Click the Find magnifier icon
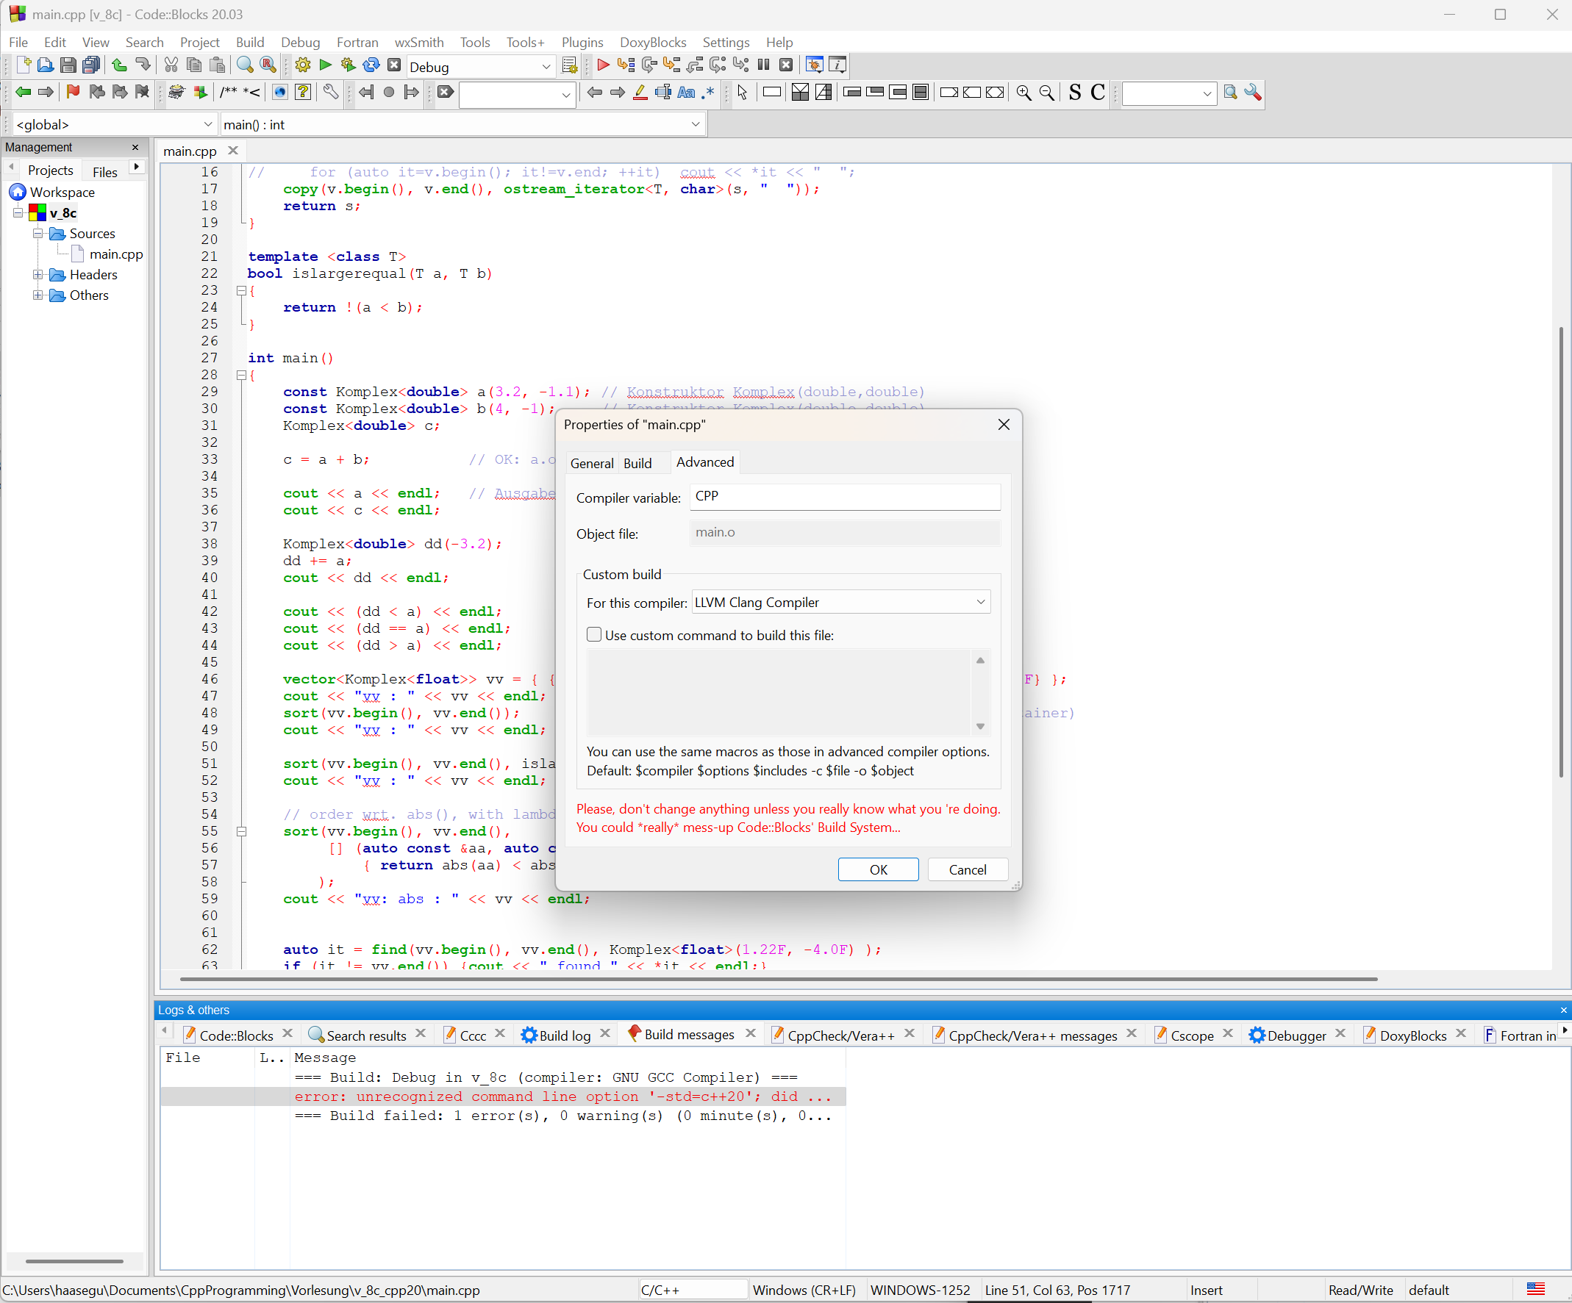The width and height of the screenshot is (1572, 1303). (x=245, y=65)
